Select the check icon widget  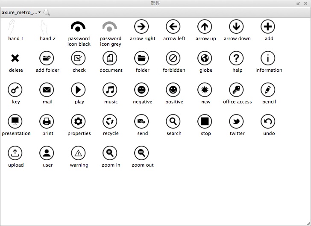pyautogui.click(x=78, y=58)
